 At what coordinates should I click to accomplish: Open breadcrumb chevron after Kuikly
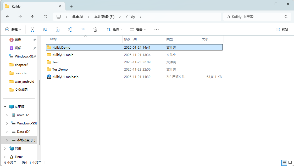point(141,17)
